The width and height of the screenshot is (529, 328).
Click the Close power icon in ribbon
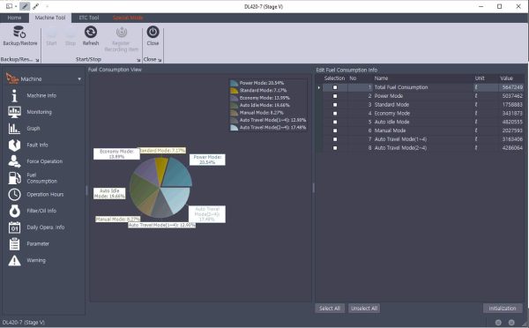coord(153,32)
